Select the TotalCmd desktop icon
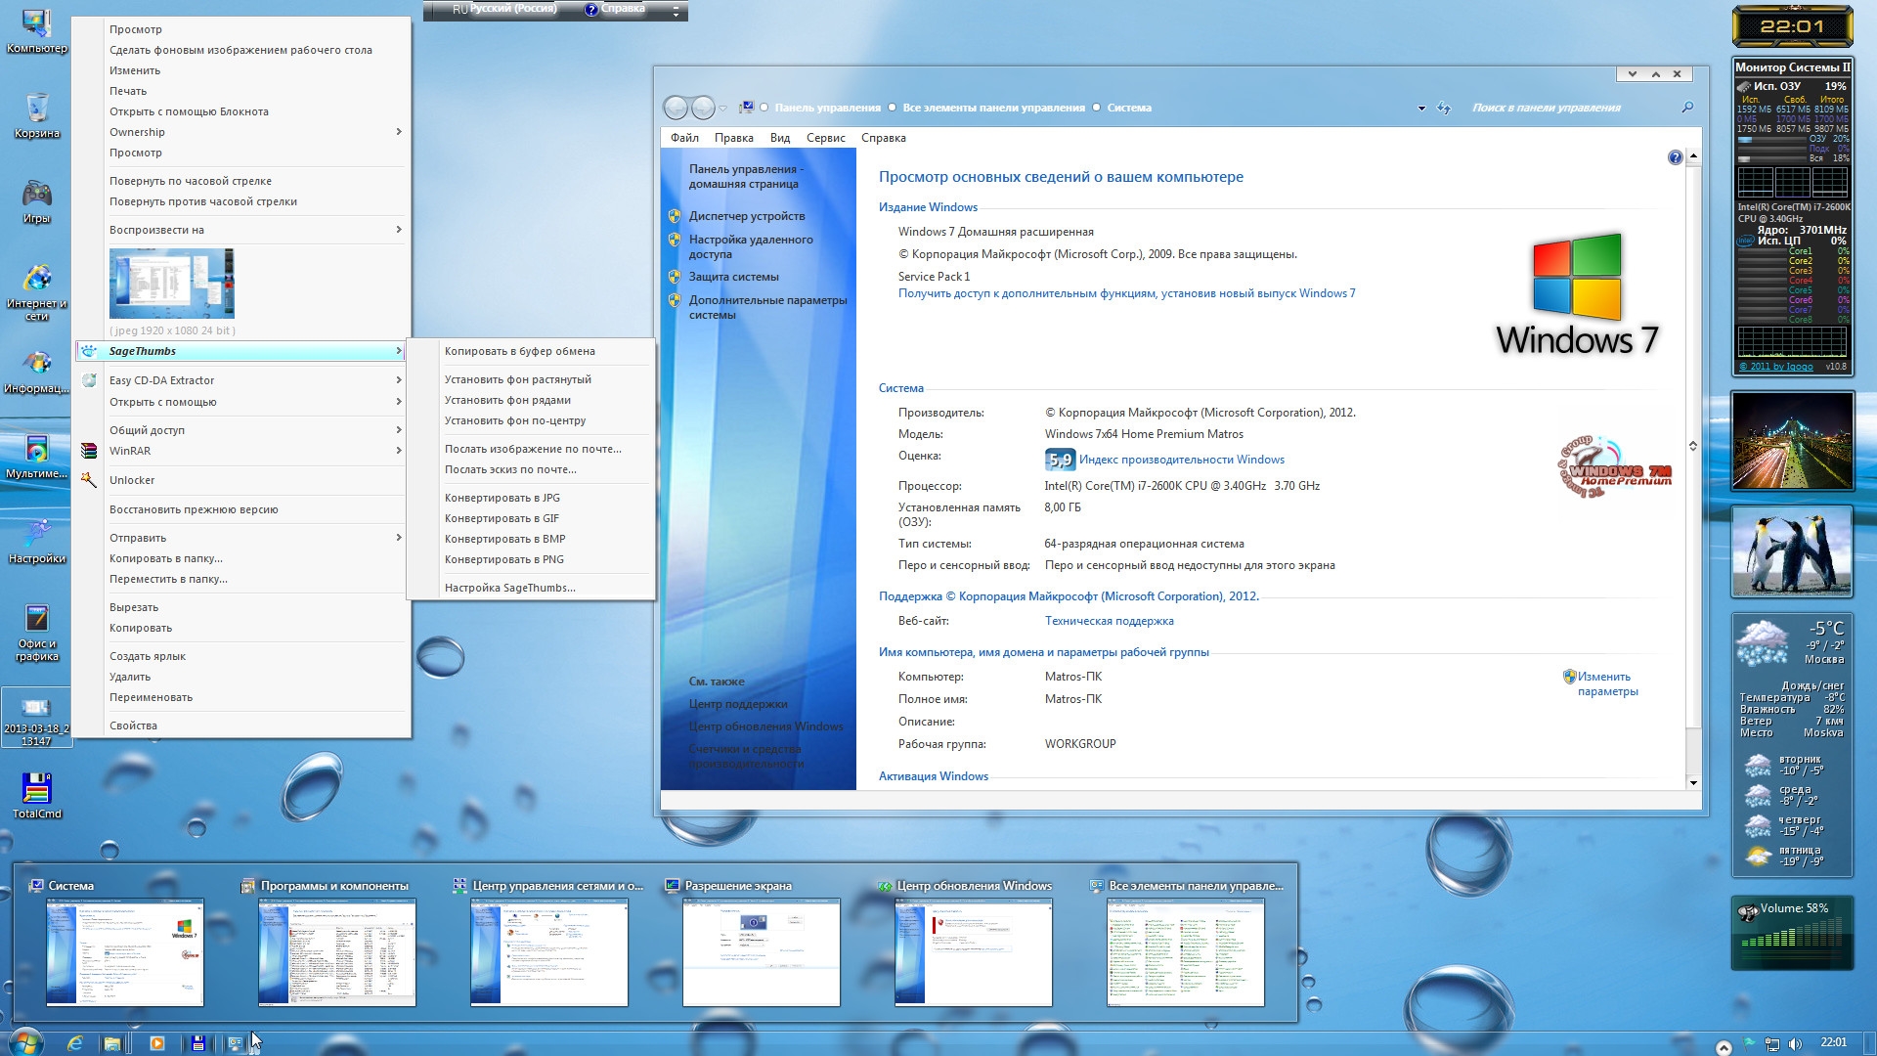The height and width of the screenshot is (1056, 1877). click(37, 795)
